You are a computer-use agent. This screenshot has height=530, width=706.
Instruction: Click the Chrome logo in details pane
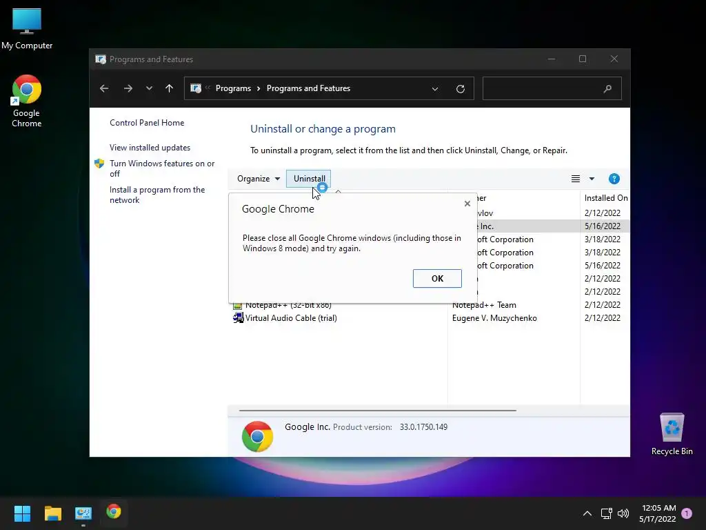point(257,436)
